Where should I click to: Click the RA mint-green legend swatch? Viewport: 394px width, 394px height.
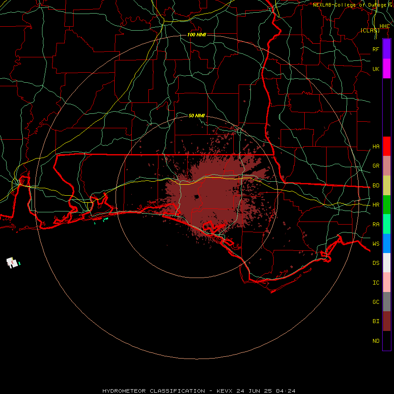coord(387,224)
